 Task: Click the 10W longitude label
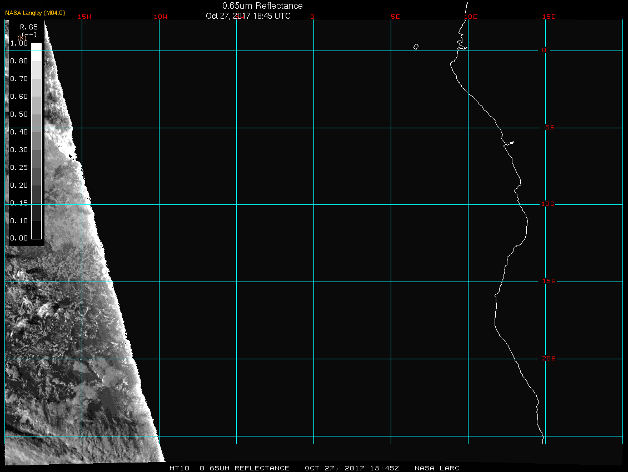click(160, 17)
